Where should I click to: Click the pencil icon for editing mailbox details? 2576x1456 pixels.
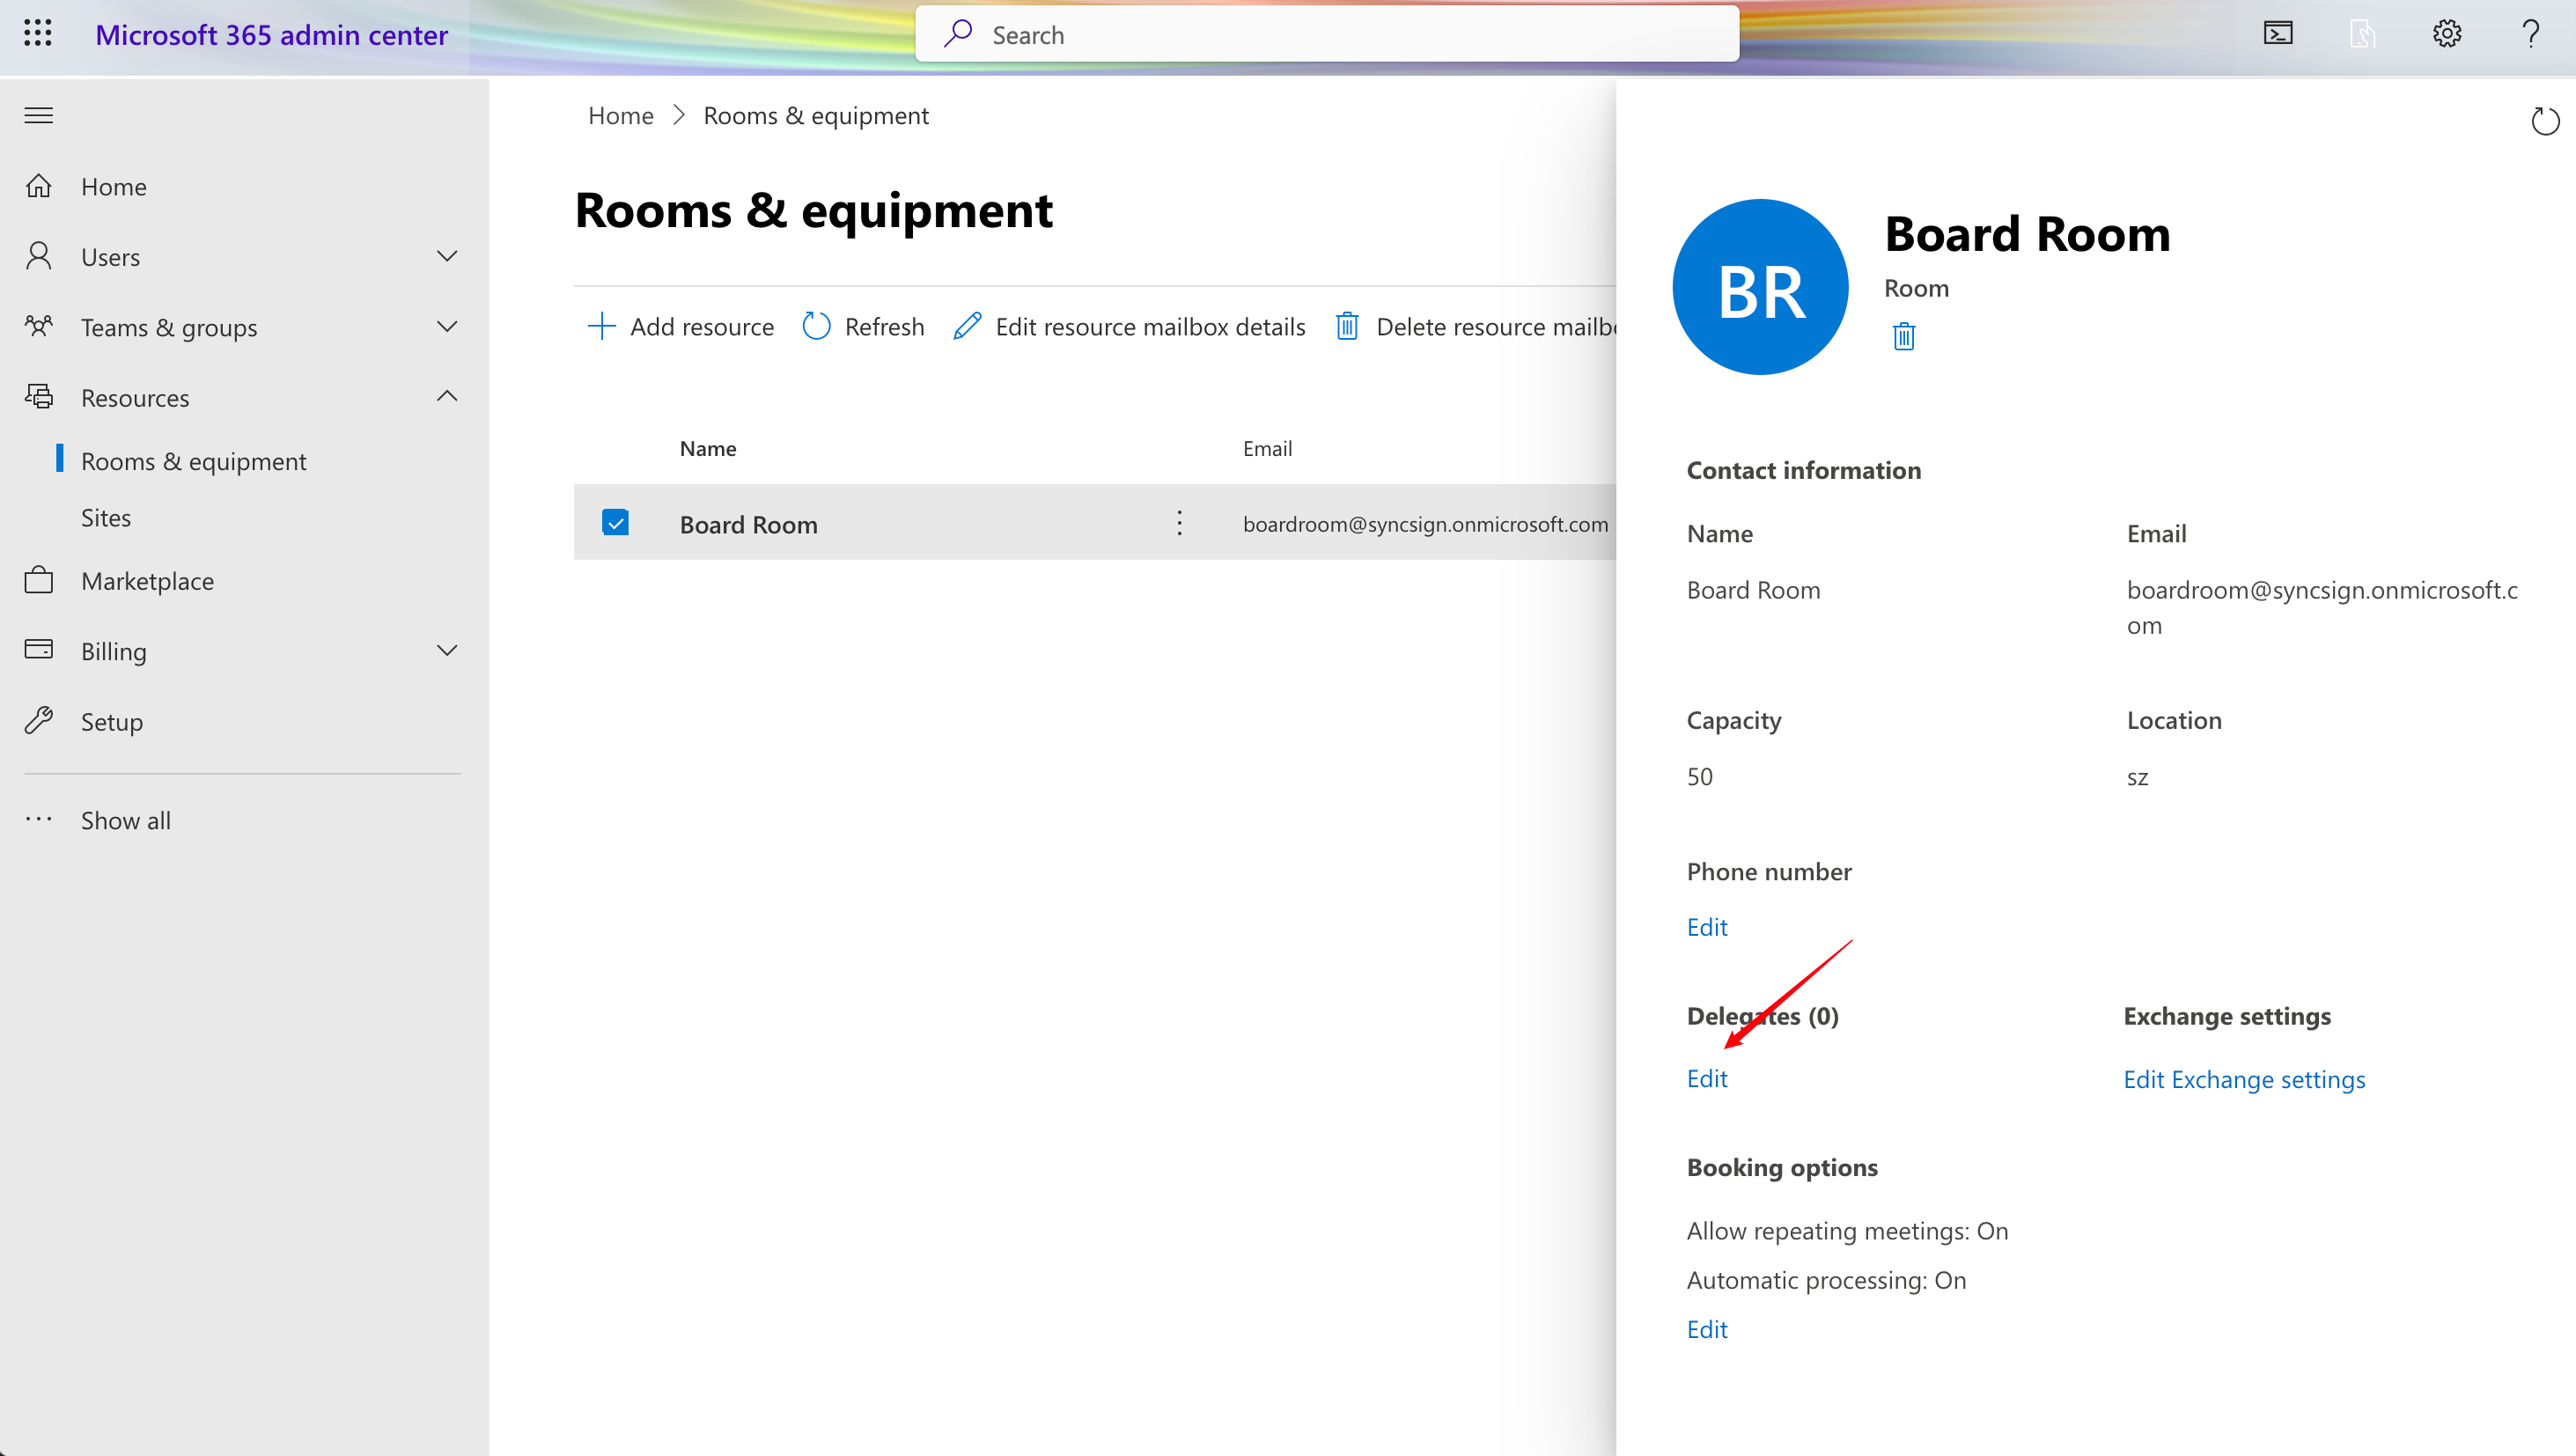pos(967,326)
